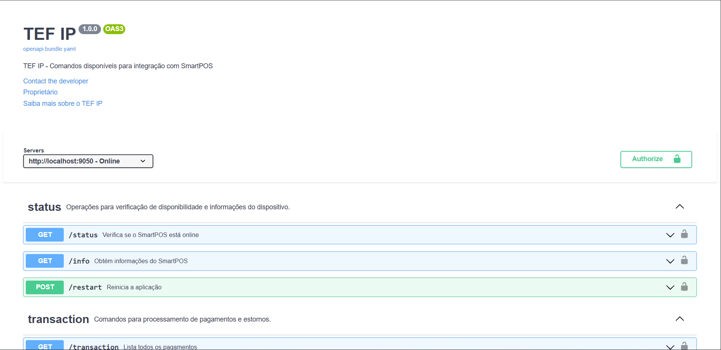Click the padlock inside the Authorize button
This screenshot has height=350, width=721.
click(x=678, y=159)
